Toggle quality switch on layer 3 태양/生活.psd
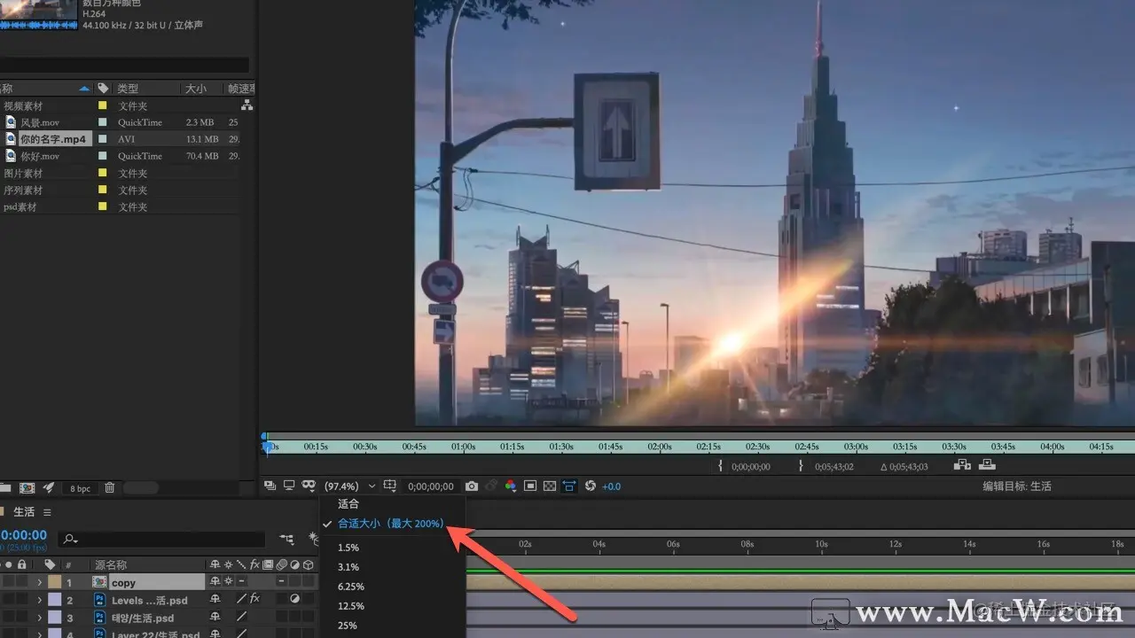 (241, 617)
